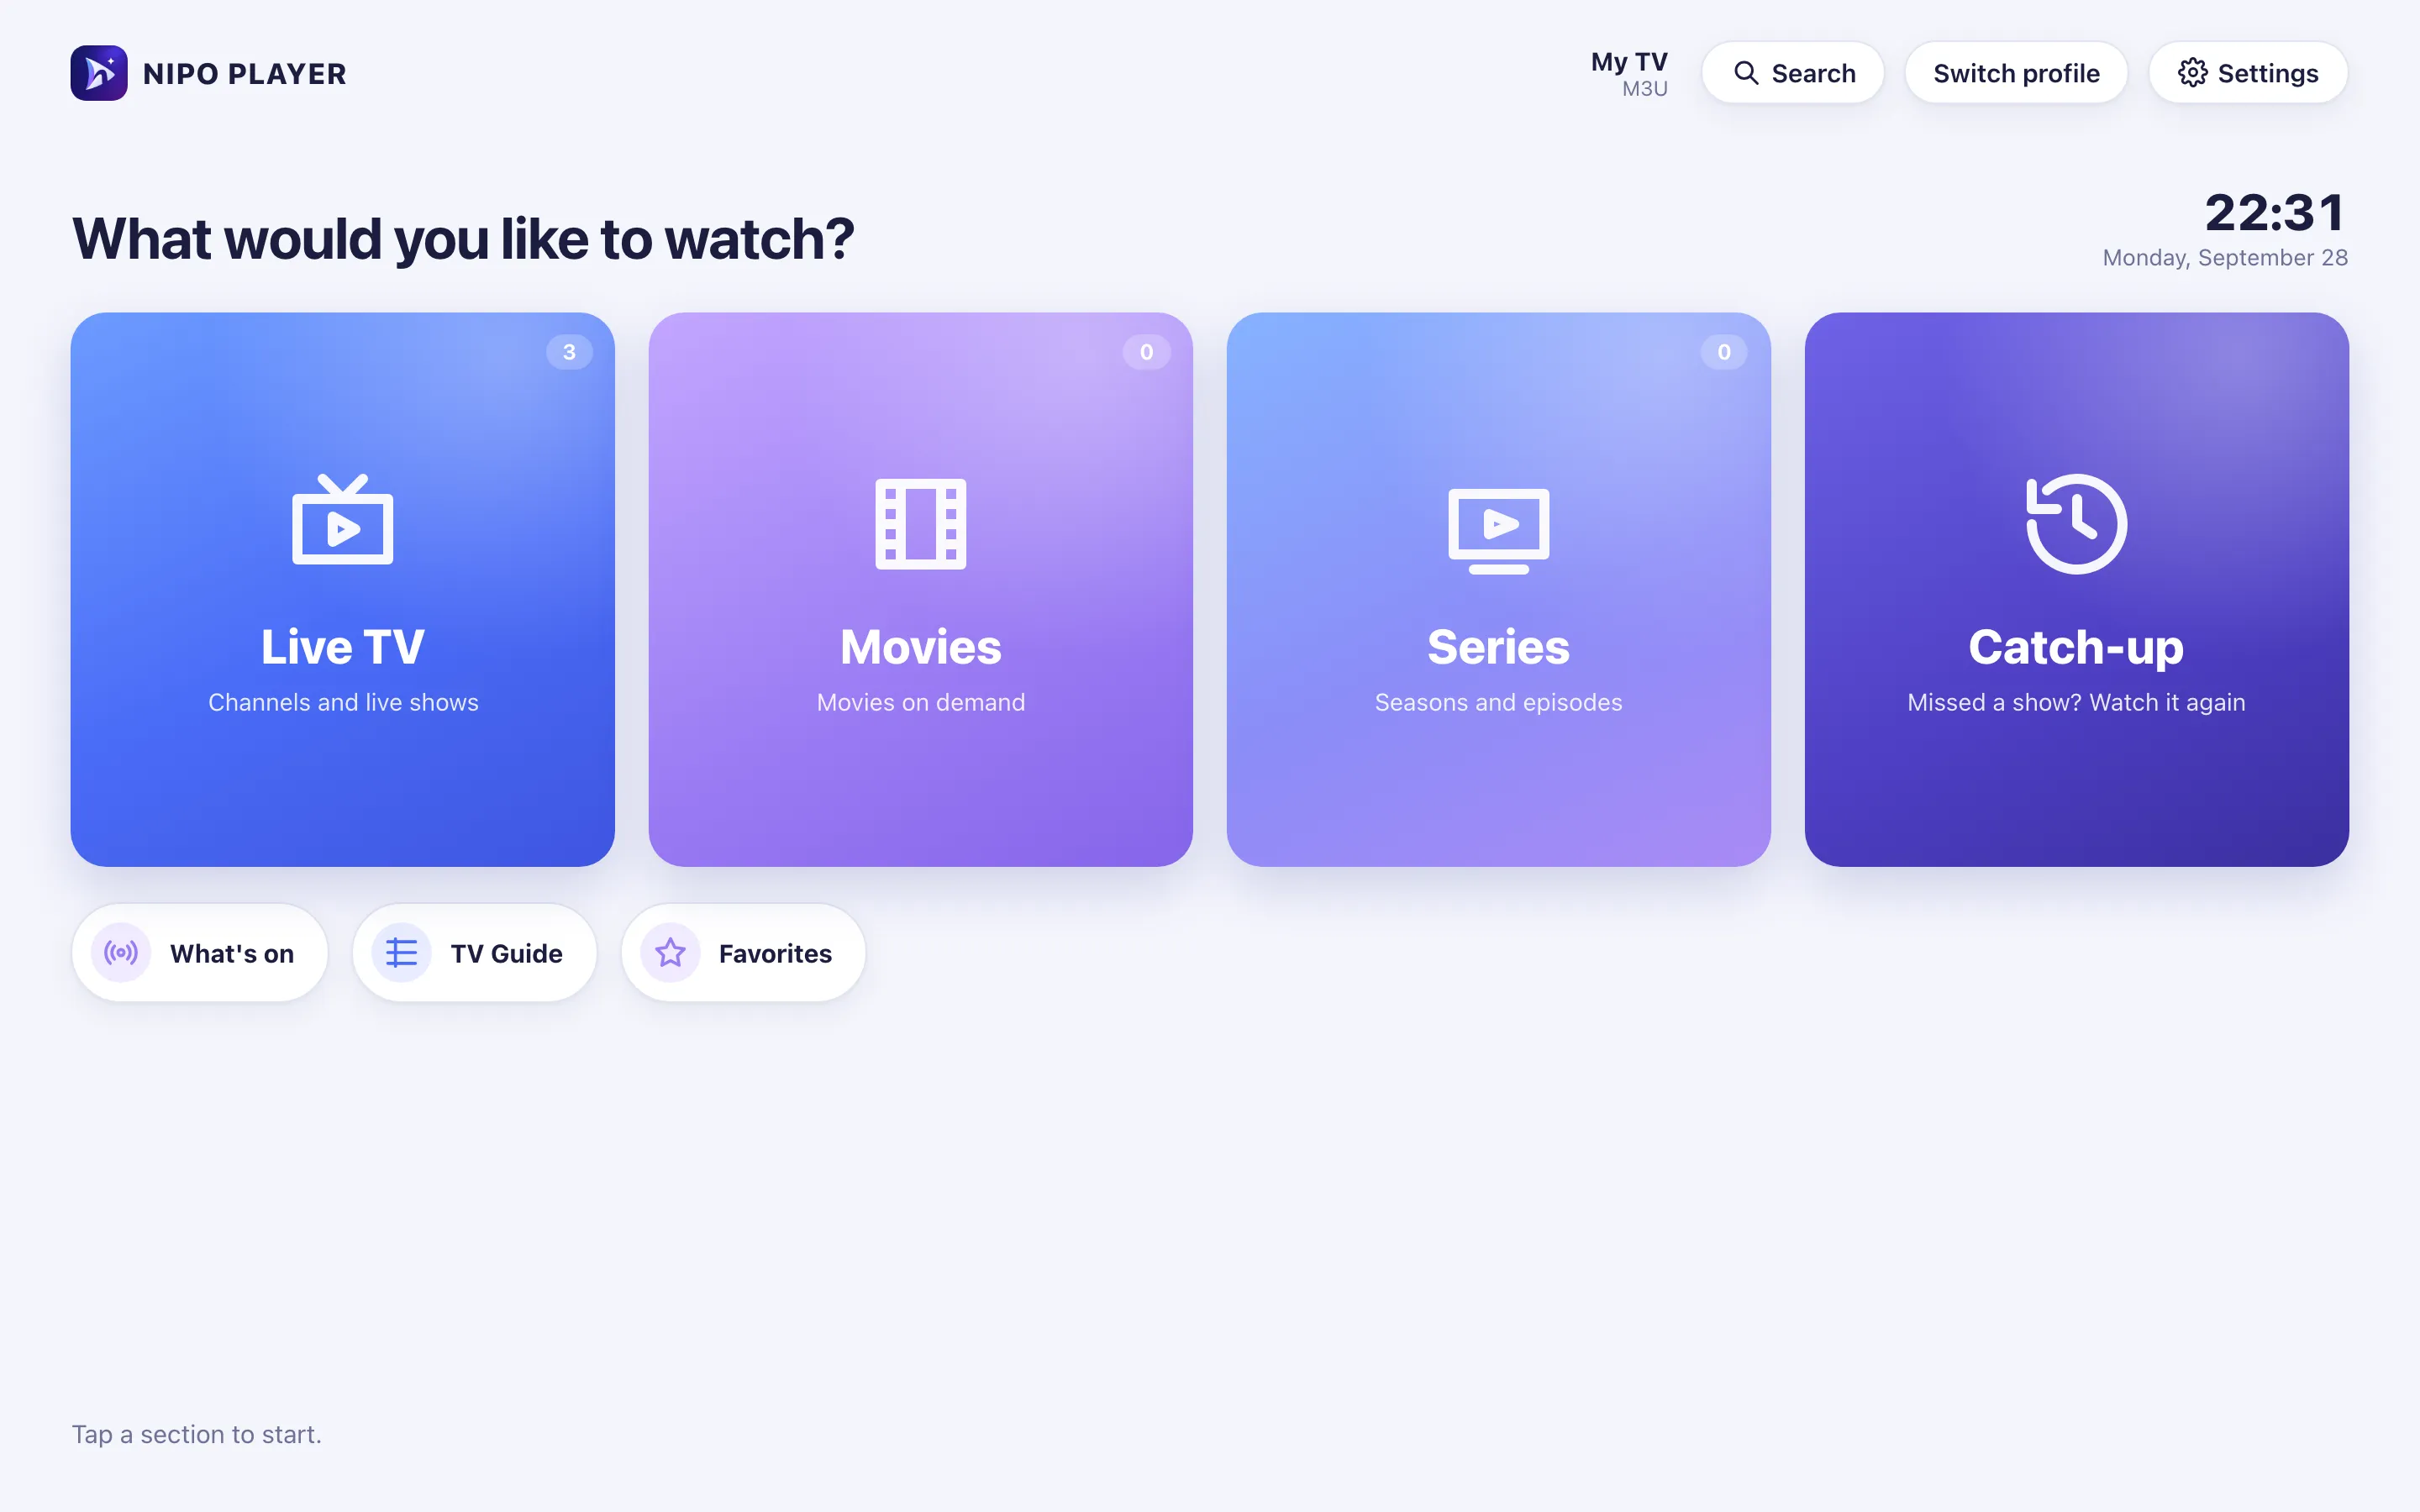Click the TV Guide list icon
The height and width of the screenshot is (1512, 2420).
pos(401,953)
